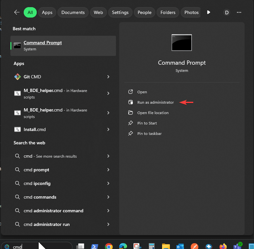
Task: Click the large Command Prompt preview thumbnail
Action: coord(182,43)
